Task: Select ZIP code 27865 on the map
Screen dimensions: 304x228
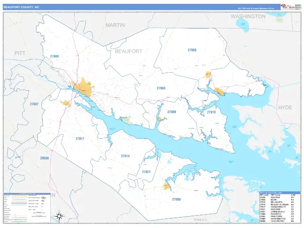Action: coord(161,88)
